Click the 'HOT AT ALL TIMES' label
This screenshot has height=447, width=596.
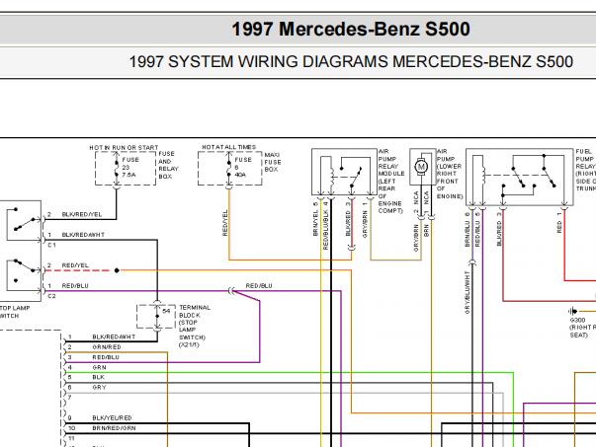click(229, 147)
